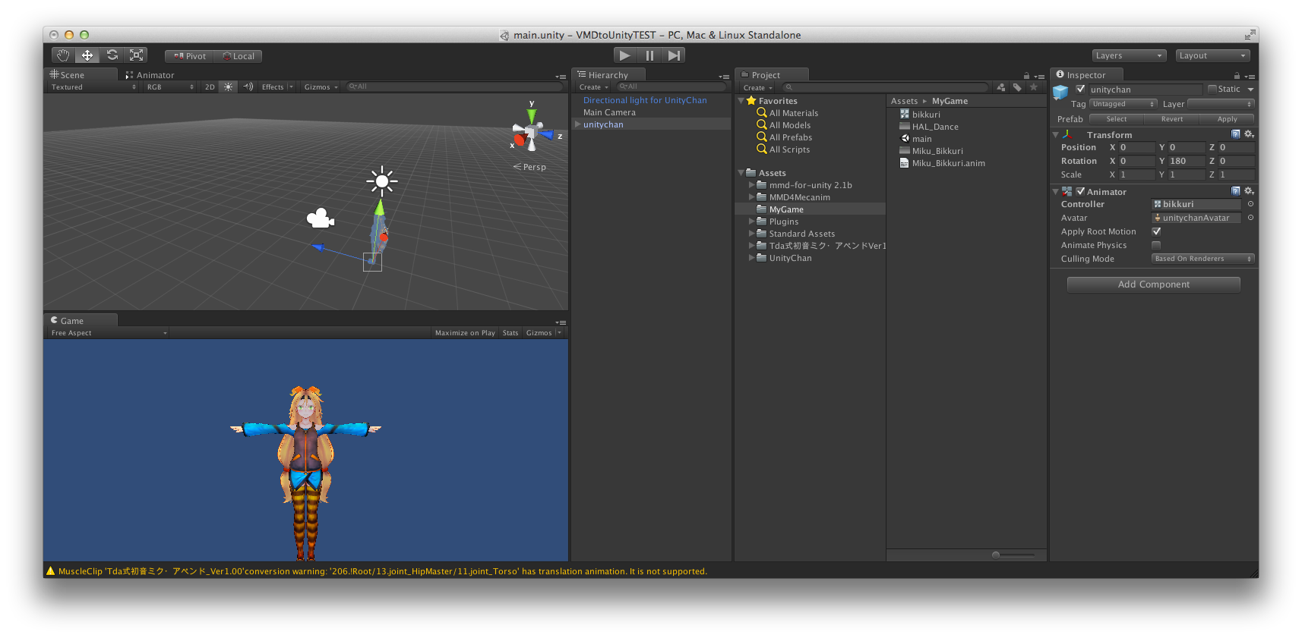Image resolution: width=1302 pixels, height=638 pixels.
Task: Open Transform component gear menu
Action: point(1249,134)
